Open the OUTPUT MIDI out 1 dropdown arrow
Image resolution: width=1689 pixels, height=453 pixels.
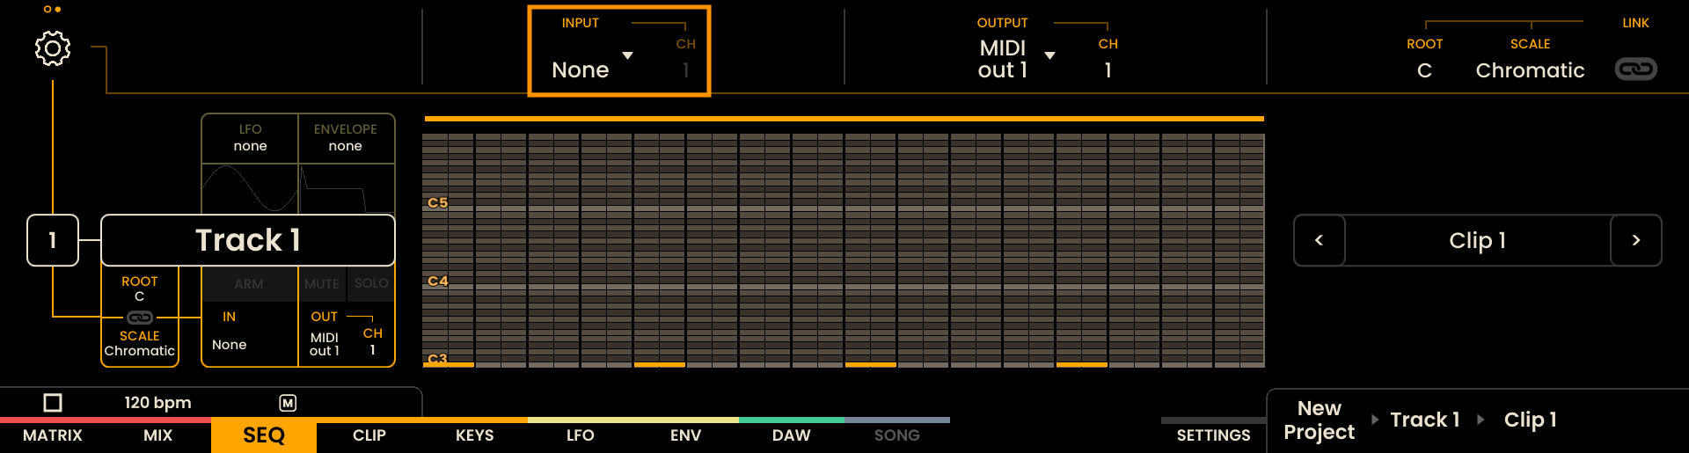pos(1049,55)
